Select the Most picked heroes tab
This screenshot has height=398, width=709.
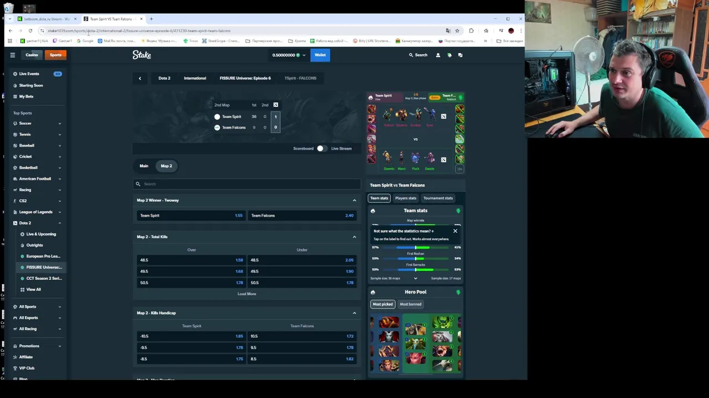pyautogui.click(x=383, y=304)
